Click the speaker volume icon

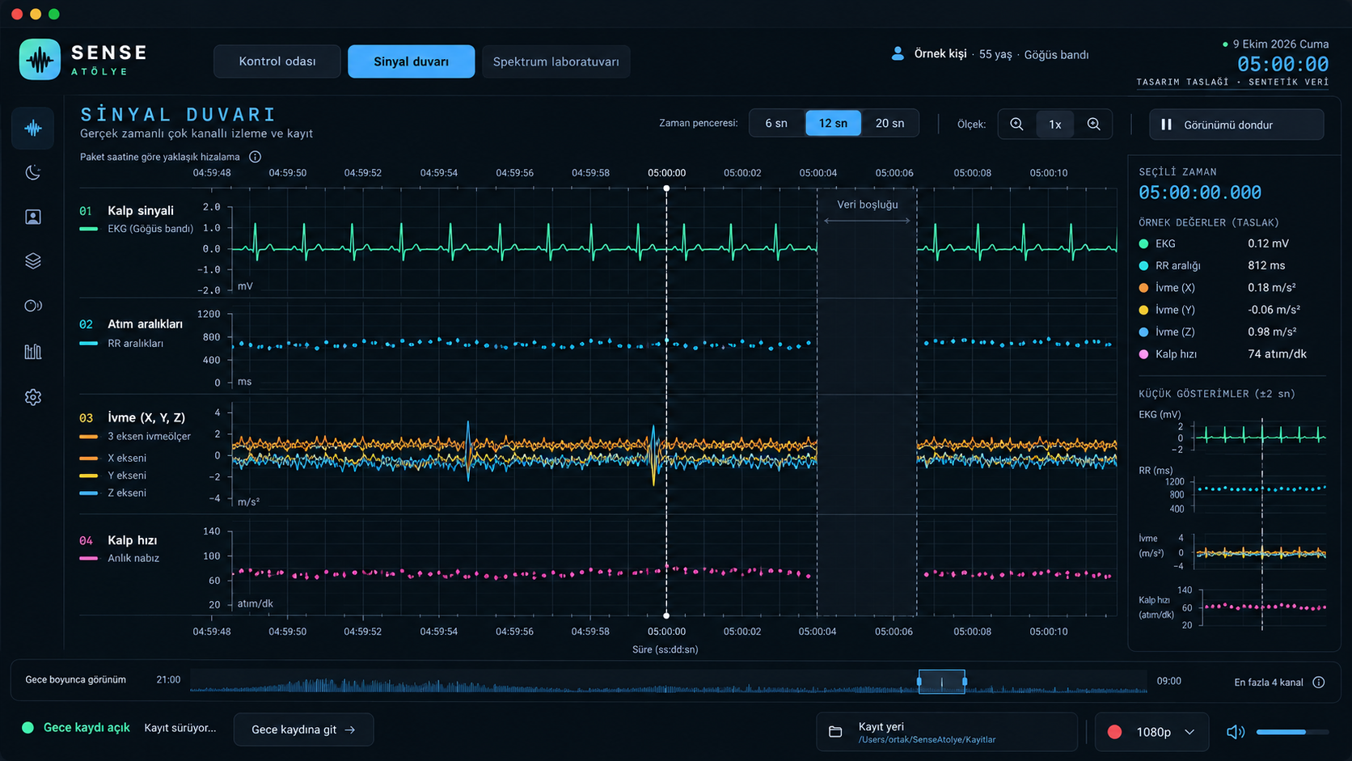[1235, 732]
